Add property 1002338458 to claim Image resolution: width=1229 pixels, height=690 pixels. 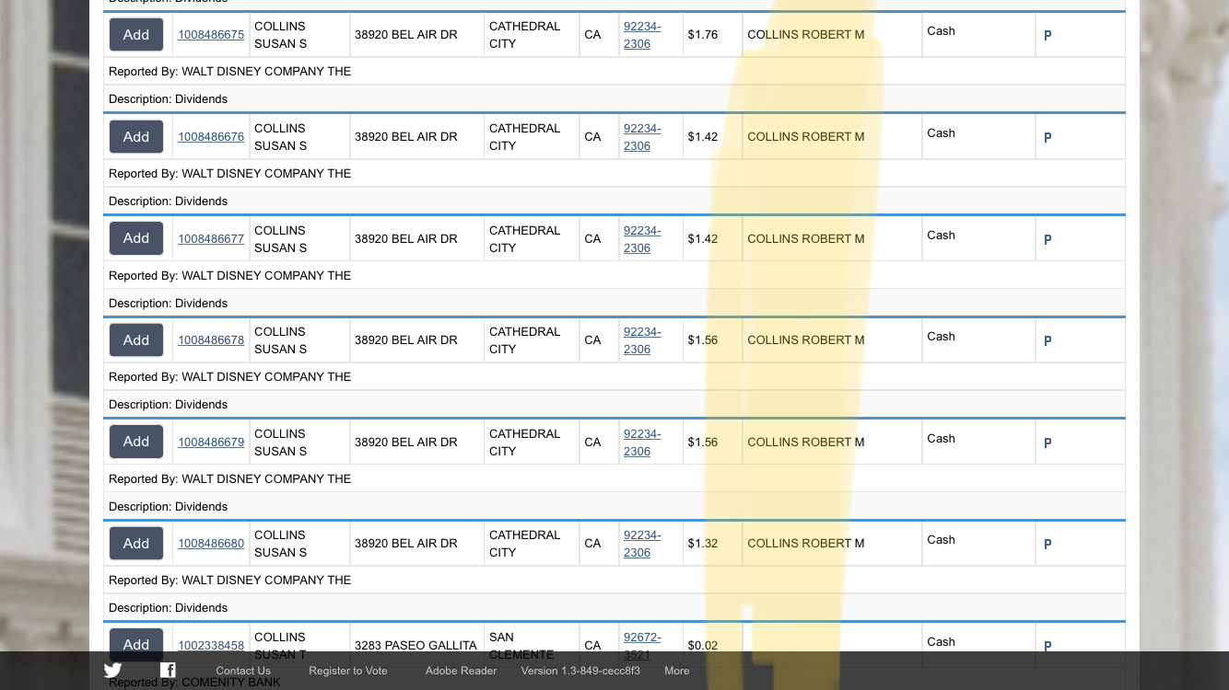(136, 645)
